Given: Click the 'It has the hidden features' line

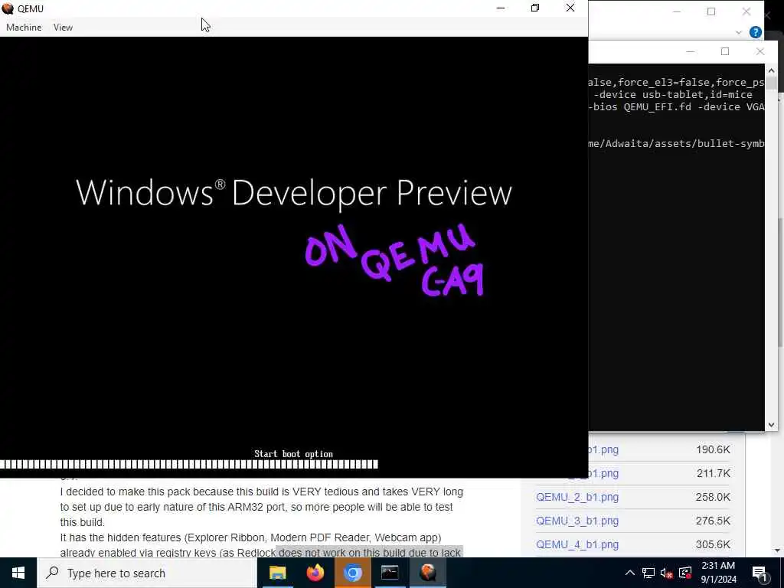Looking at the screenshot, I should [250, 537].
